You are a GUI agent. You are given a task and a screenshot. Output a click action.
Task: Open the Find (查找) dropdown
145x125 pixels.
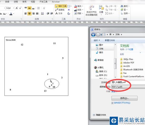[125, 6]
